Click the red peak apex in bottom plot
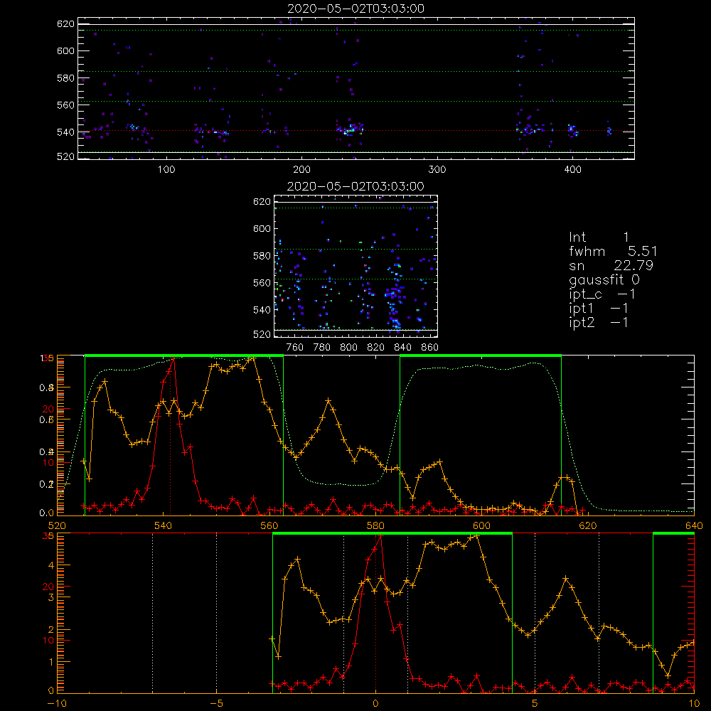Screen dimensions: 711x711 (x=380, y=536)
